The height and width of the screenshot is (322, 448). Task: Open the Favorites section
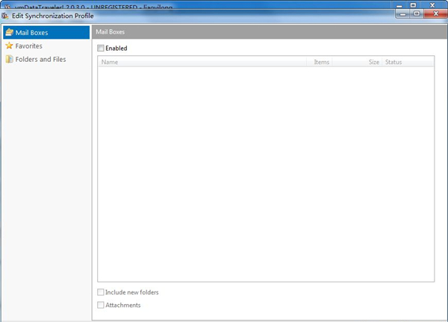(28, 45)
